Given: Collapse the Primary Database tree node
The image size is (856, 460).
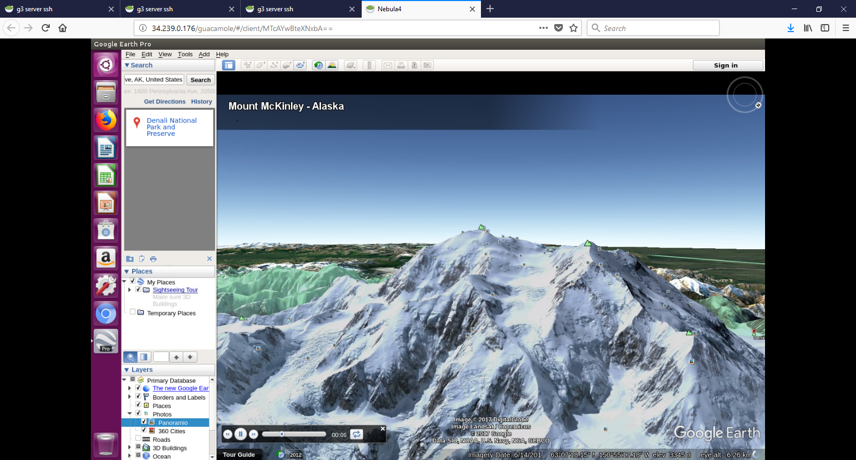Looking at the screenshot, I should [125, 380].
